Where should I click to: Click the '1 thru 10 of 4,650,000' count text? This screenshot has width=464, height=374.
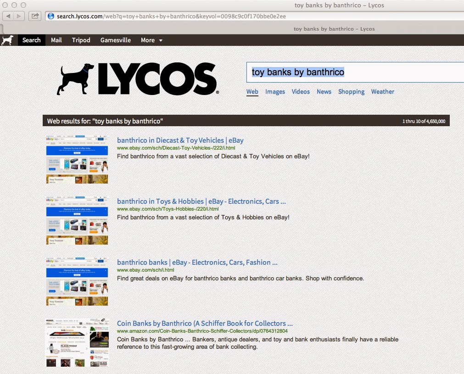point(424,121)
